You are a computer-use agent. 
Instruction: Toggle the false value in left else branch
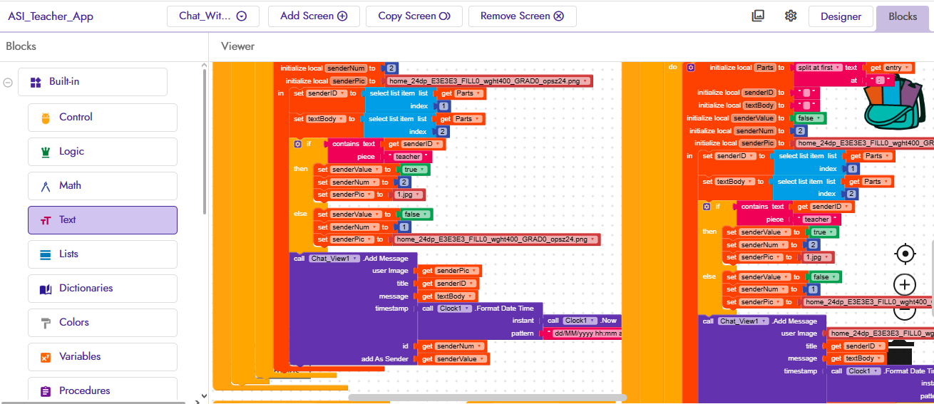point(416,214)
